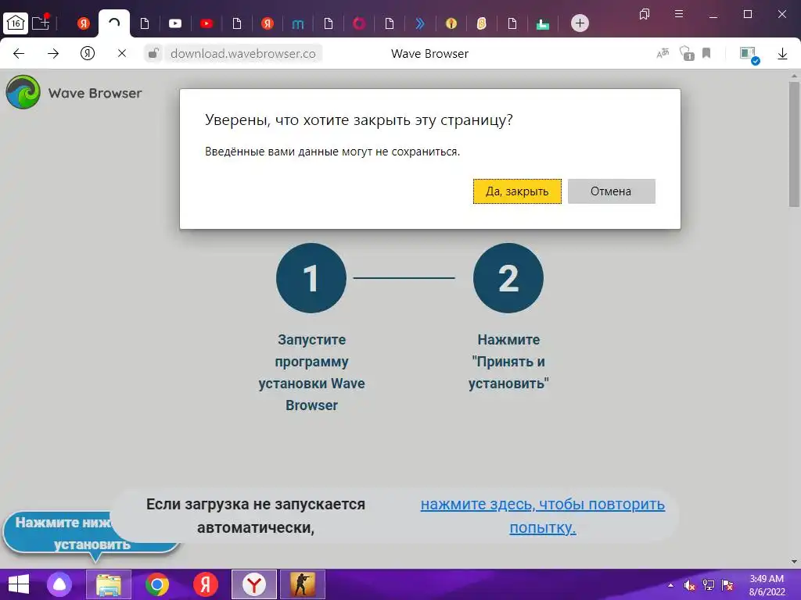This screenshot has height=600, width=801.
Task: Switch to the first Yandex tab
Action: point(83,23)
